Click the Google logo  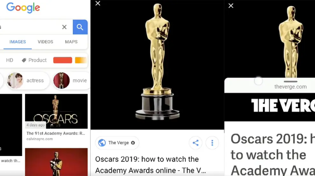23,8
